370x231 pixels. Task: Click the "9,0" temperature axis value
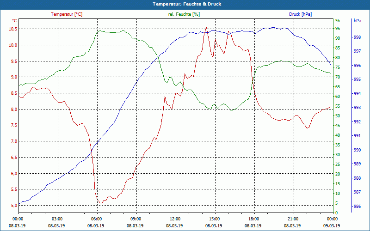coord(14,77)
